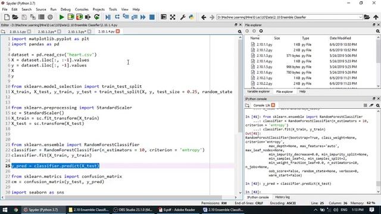Close the Console 1/A tab
Viewport: 381px width, 214px height.
273,105
